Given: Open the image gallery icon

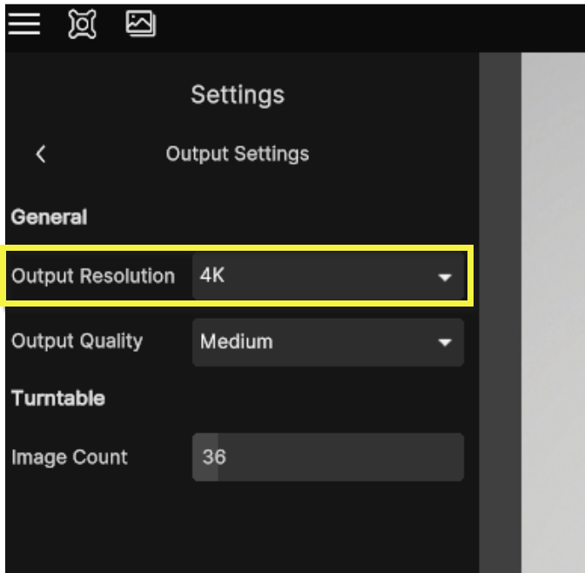Looking at the screenshot, I should (140, 24).
